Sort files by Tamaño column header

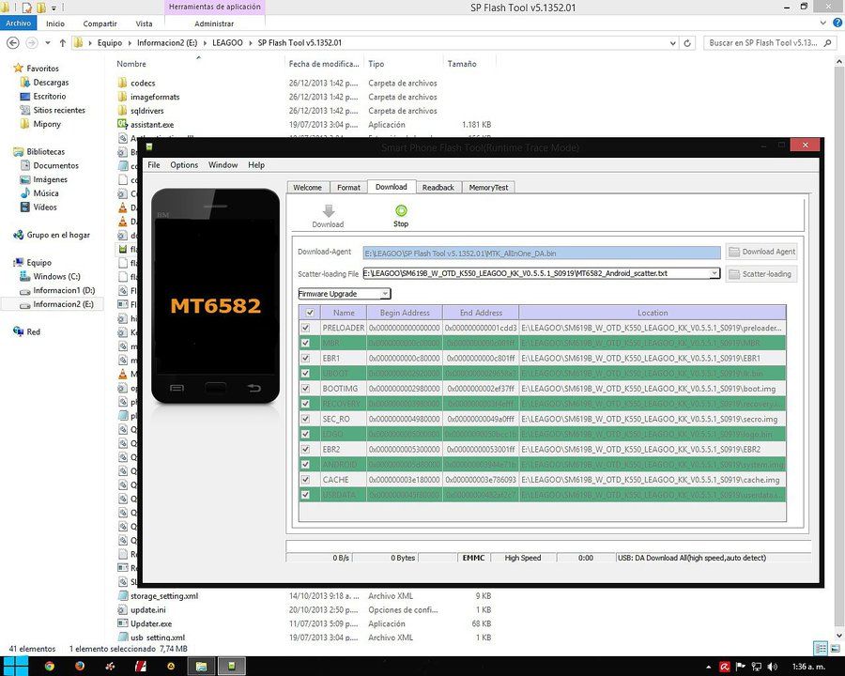[462, 64]
